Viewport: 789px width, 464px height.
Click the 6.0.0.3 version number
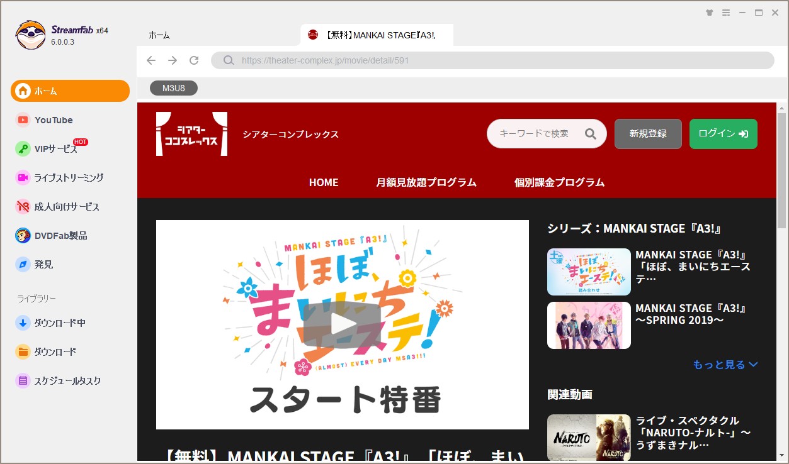click(x=63, y=42)
